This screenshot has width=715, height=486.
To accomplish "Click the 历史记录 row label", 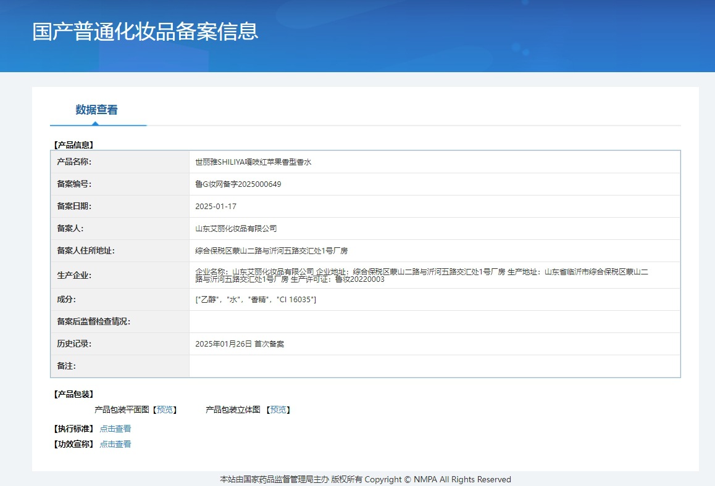I will point(74,344).
